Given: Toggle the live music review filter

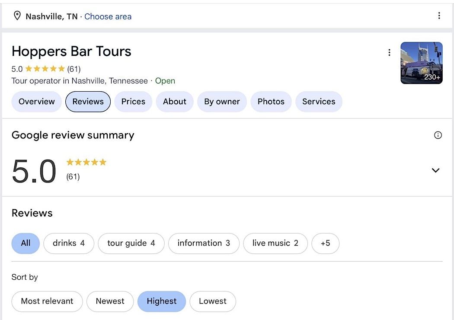Looking at the screenshot, I should [x=275, y=243].
